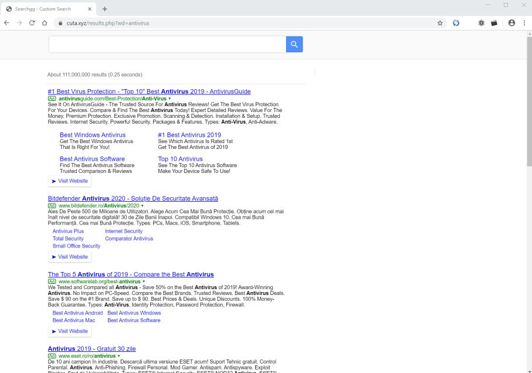Screen dimensions: 532x373
Task: Open Best Antivirus Software under softwarelab ad
Action: [x=134, y=320]
